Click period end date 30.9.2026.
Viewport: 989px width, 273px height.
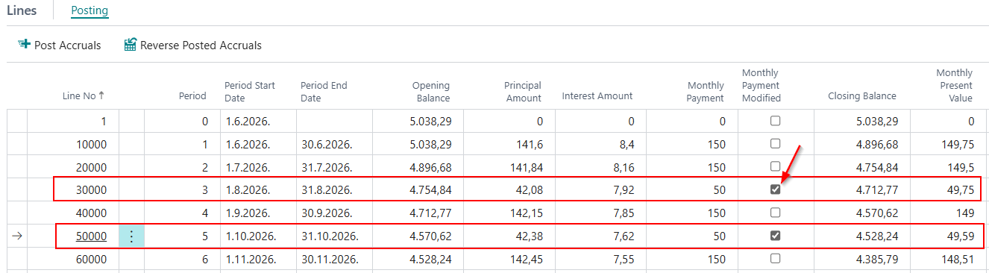[326, 213]
